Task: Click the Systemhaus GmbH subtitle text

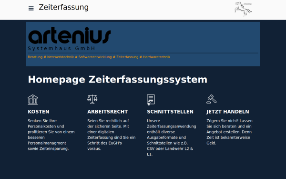Action: point(61,48)
